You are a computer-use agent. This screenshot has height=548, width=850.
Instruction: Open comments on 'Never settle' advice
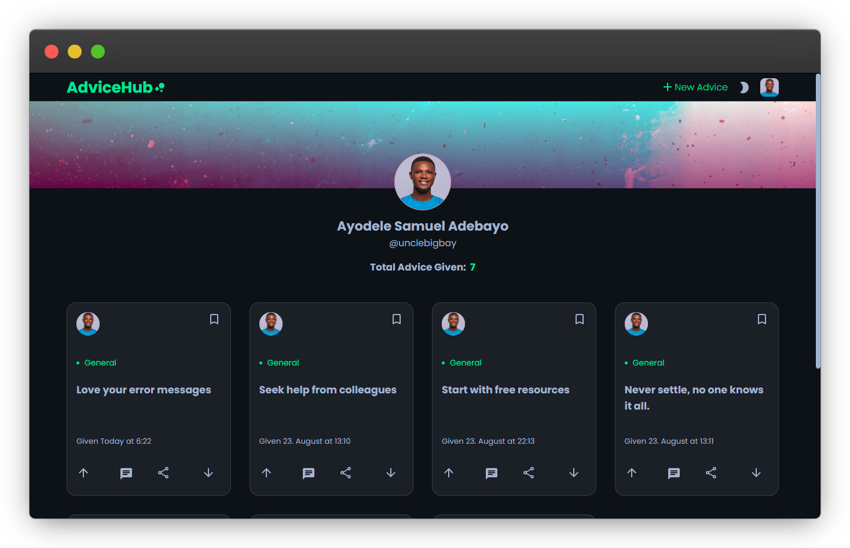(x=674, y=473)
